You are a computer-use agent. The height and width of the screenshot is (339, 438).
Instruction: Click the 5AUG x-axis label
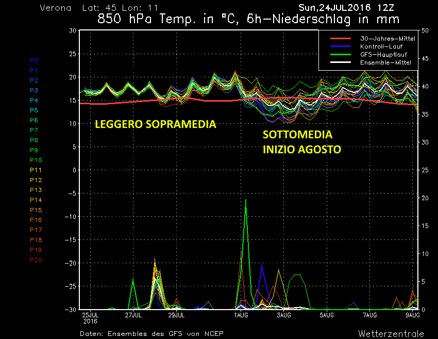point(327,315)
